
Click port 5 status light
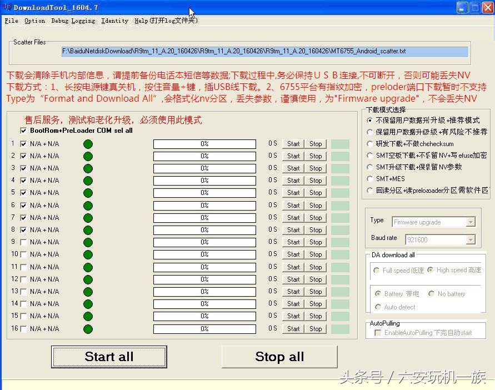pos(87,193)
